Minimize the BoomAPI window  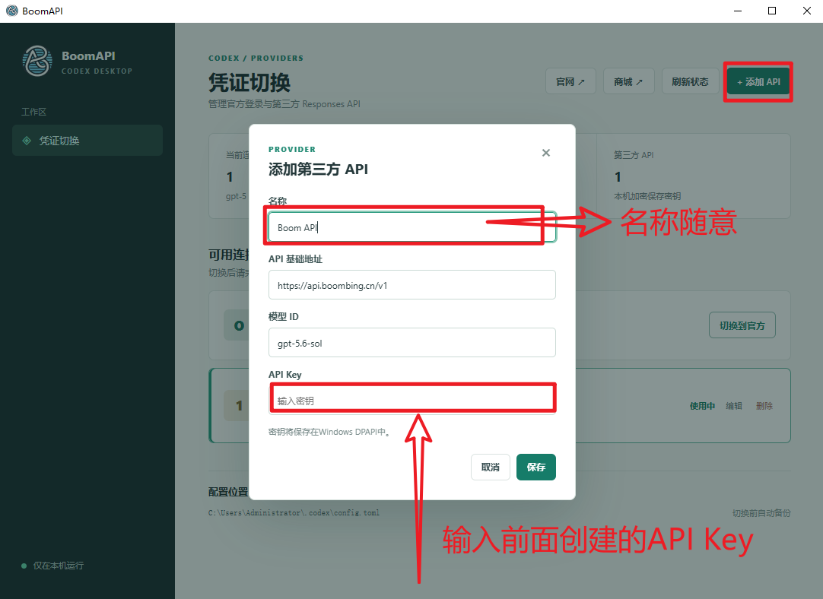[x=738, y=11]
